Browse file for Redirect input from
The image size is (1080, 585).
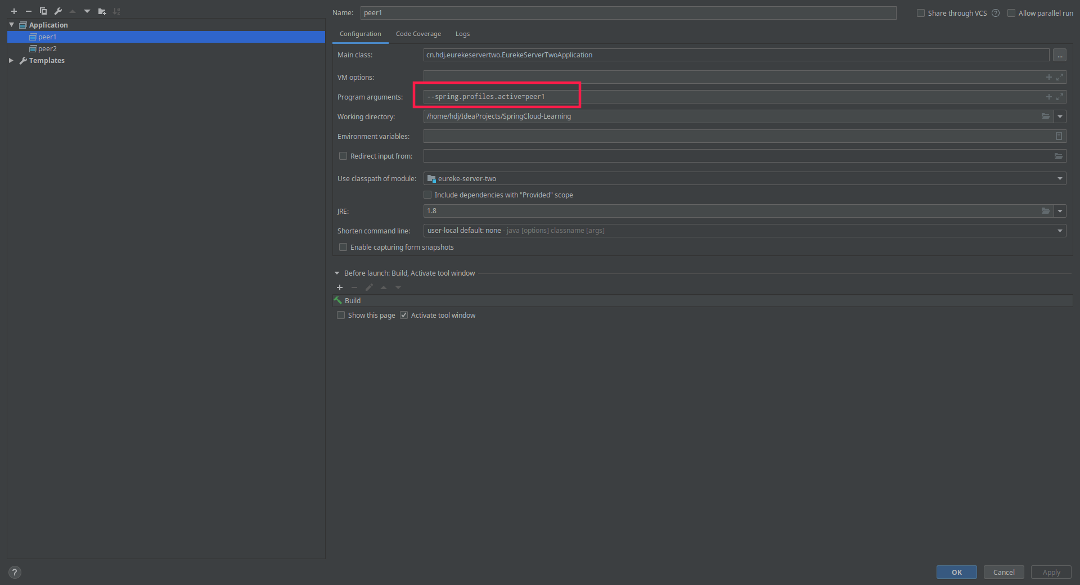coord(1059,156)
